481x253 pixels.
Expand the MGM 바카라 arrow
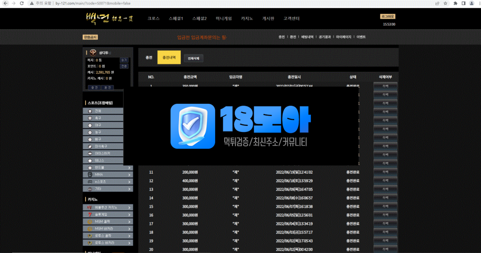pos(129,229)
